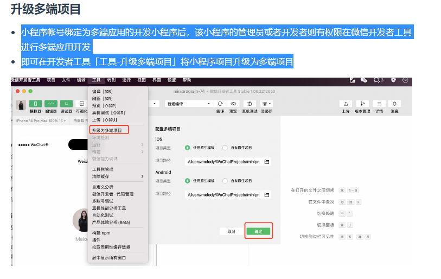Select Android 自有原生项目 radio button
This screenshot has height=279, width=441.
(225, 181)
